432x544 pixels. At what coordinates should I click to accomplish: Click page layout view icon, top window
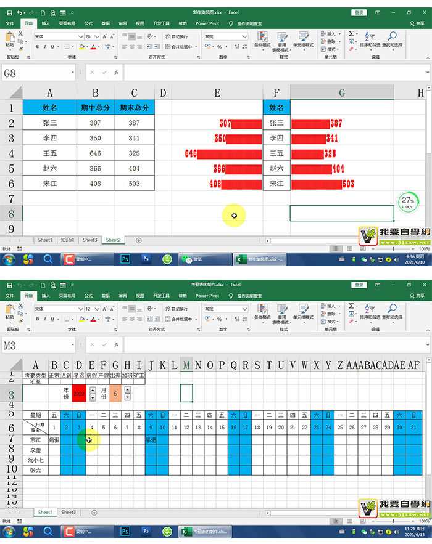pyautogui.click(x=349, y=249)
